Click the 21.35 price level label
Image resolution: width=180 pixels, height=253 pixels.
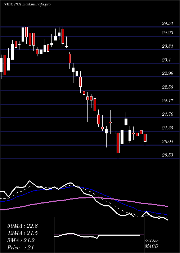(x=167, y=128)
